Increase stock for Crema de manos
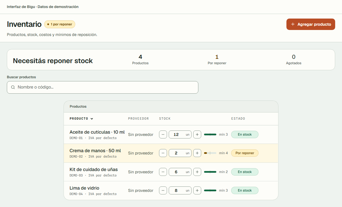 197,153
